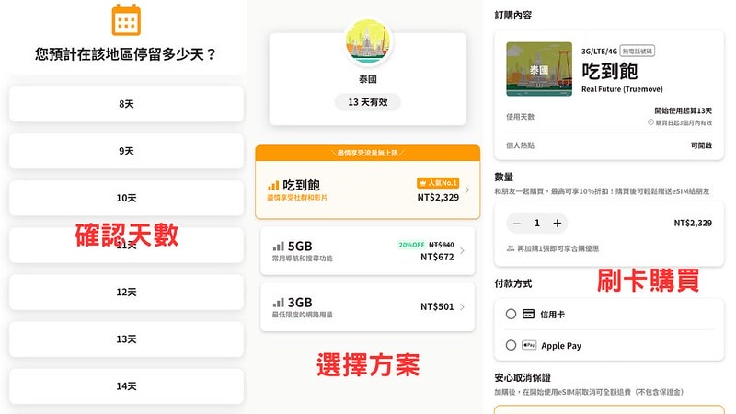Screen dimensions: 736x414
Task: Pick the 14天 stay length
Action: (x=127, y=386)
